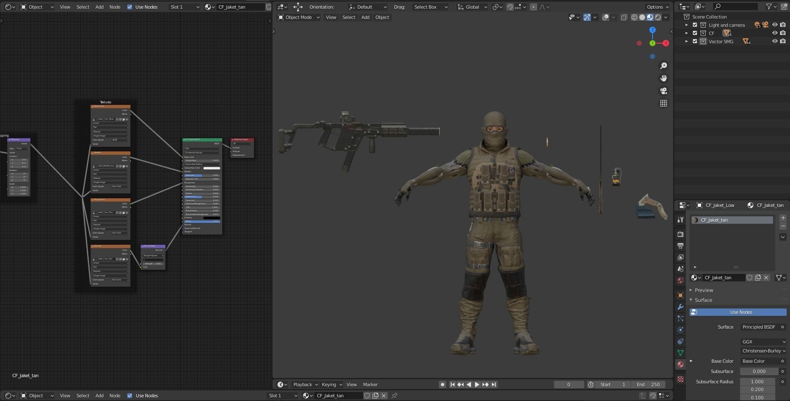The width and height of the screenshot is (790, 401).
Task: Open the World properties tab
Action: [680, 280]
